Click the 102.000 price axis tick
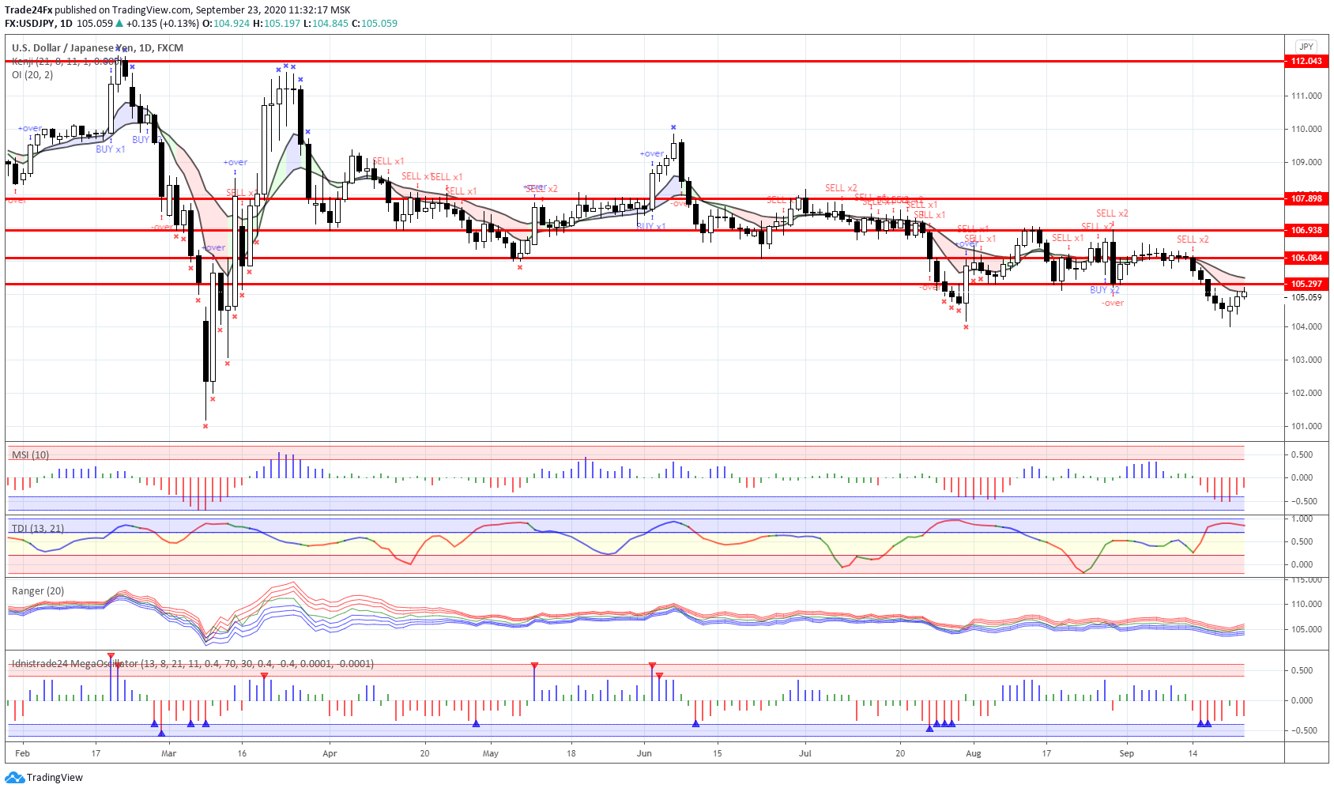 [x=1306, y=393]
